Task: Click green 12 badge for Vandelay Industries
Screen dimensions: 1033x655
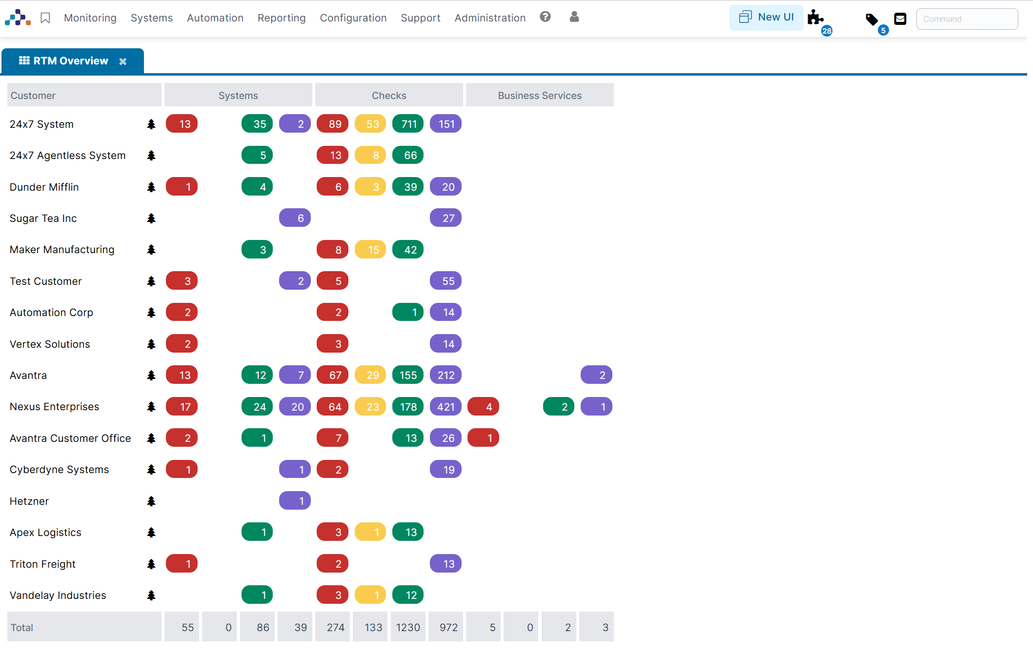Action: pyautogui.click(x=408, y=595)
